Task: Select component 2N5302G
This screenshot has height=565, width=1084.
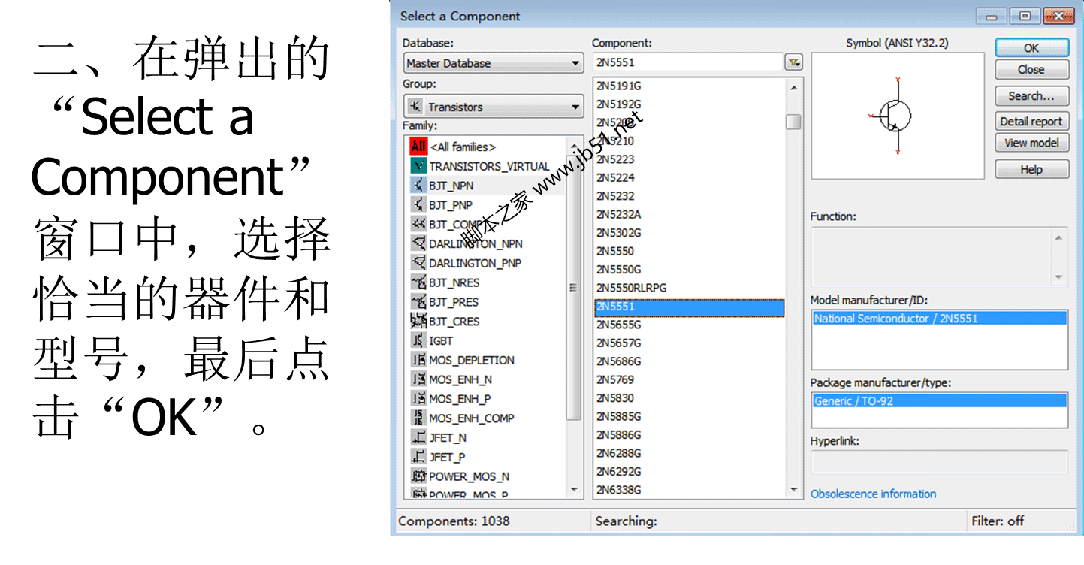Action: coord(619,232)
